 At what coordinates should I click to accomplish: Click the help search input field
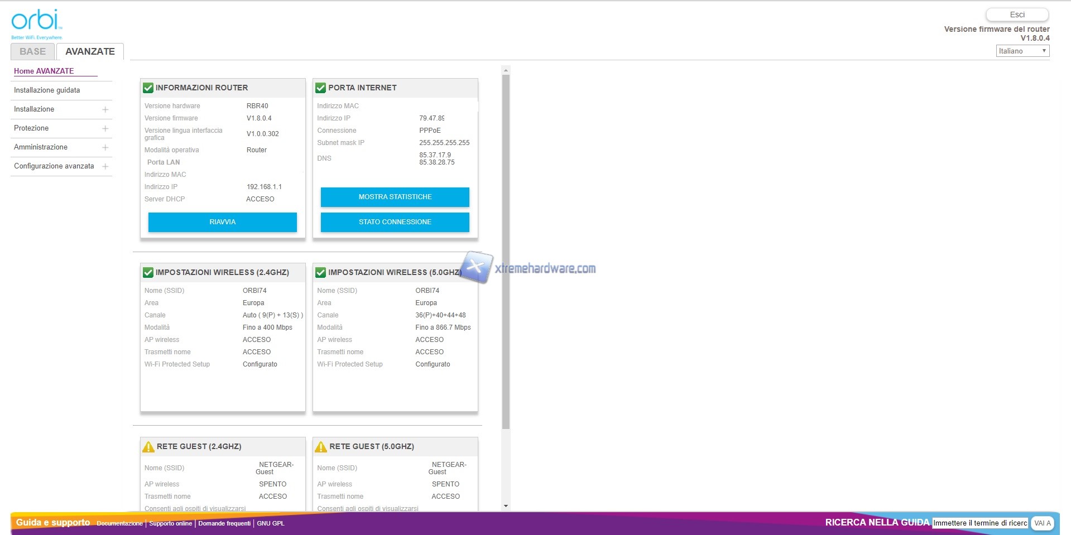coord(979,523)
